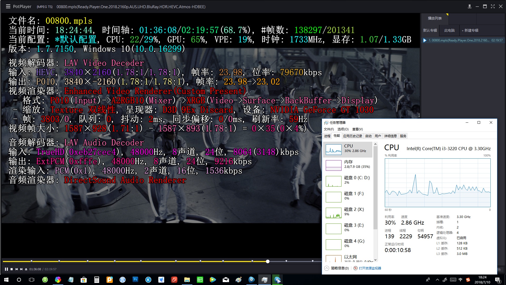
Task: Click the seek bar playhead knob
Action: coord(268,261)
